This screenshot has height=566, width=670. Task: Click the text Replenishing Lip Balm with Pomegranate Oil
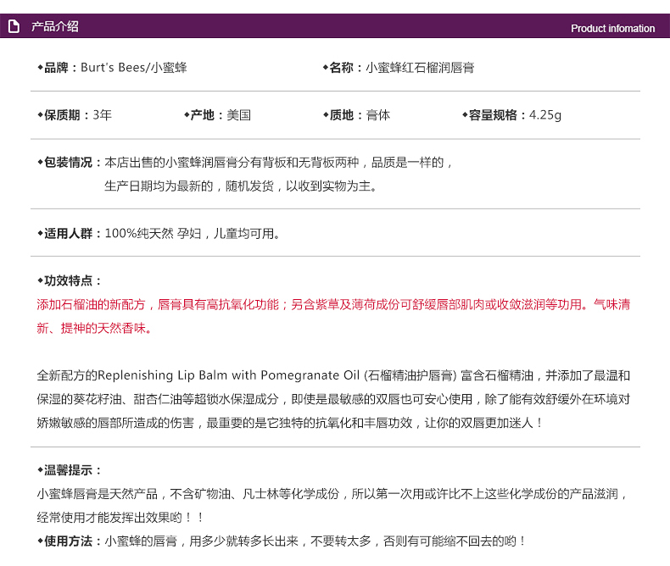229,375
